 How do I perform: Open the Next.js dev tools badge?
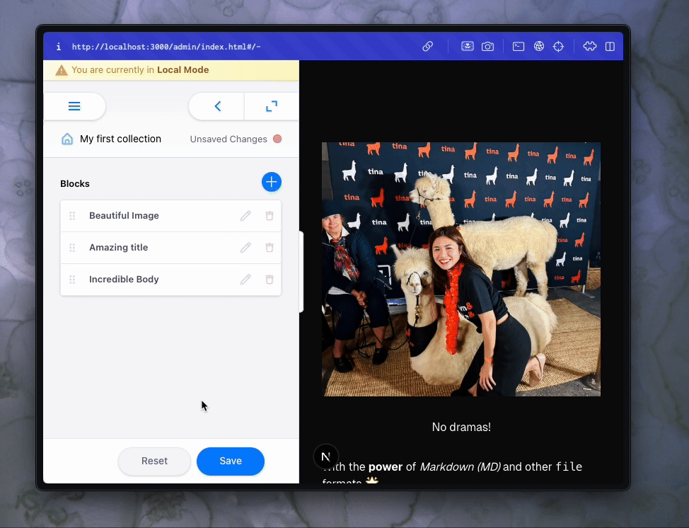point(325,457)
